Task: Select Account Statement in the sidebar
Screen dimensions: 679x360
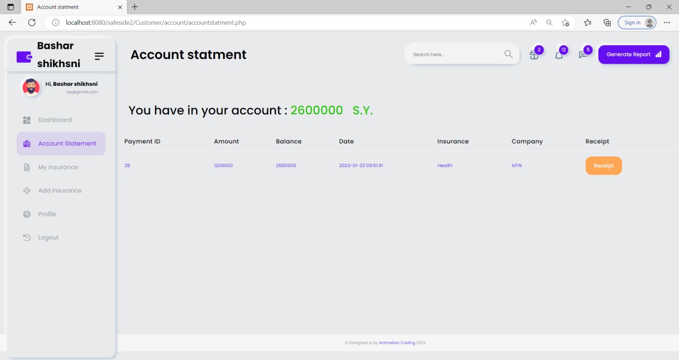Action: click(67, 144)
